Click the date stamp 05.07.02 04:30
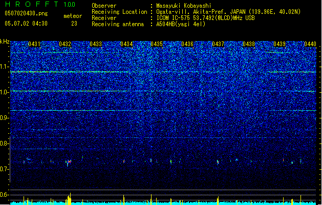The image size is (322, 205). tap(26, 24)
